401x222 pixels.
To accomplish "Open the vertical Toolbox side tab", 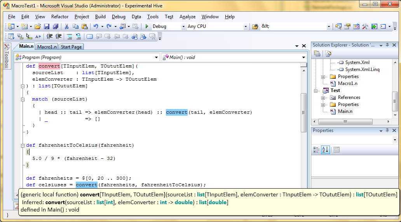I will (7, 56).
